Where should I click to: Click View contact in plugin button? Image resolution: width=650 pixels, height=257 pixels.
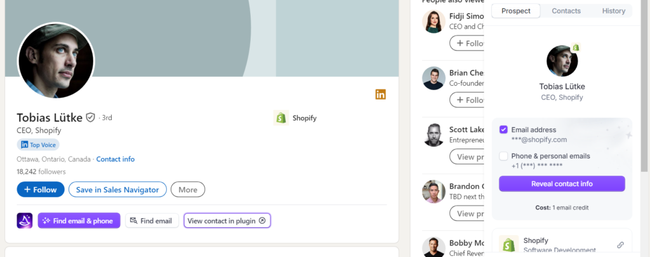[227, 221]
